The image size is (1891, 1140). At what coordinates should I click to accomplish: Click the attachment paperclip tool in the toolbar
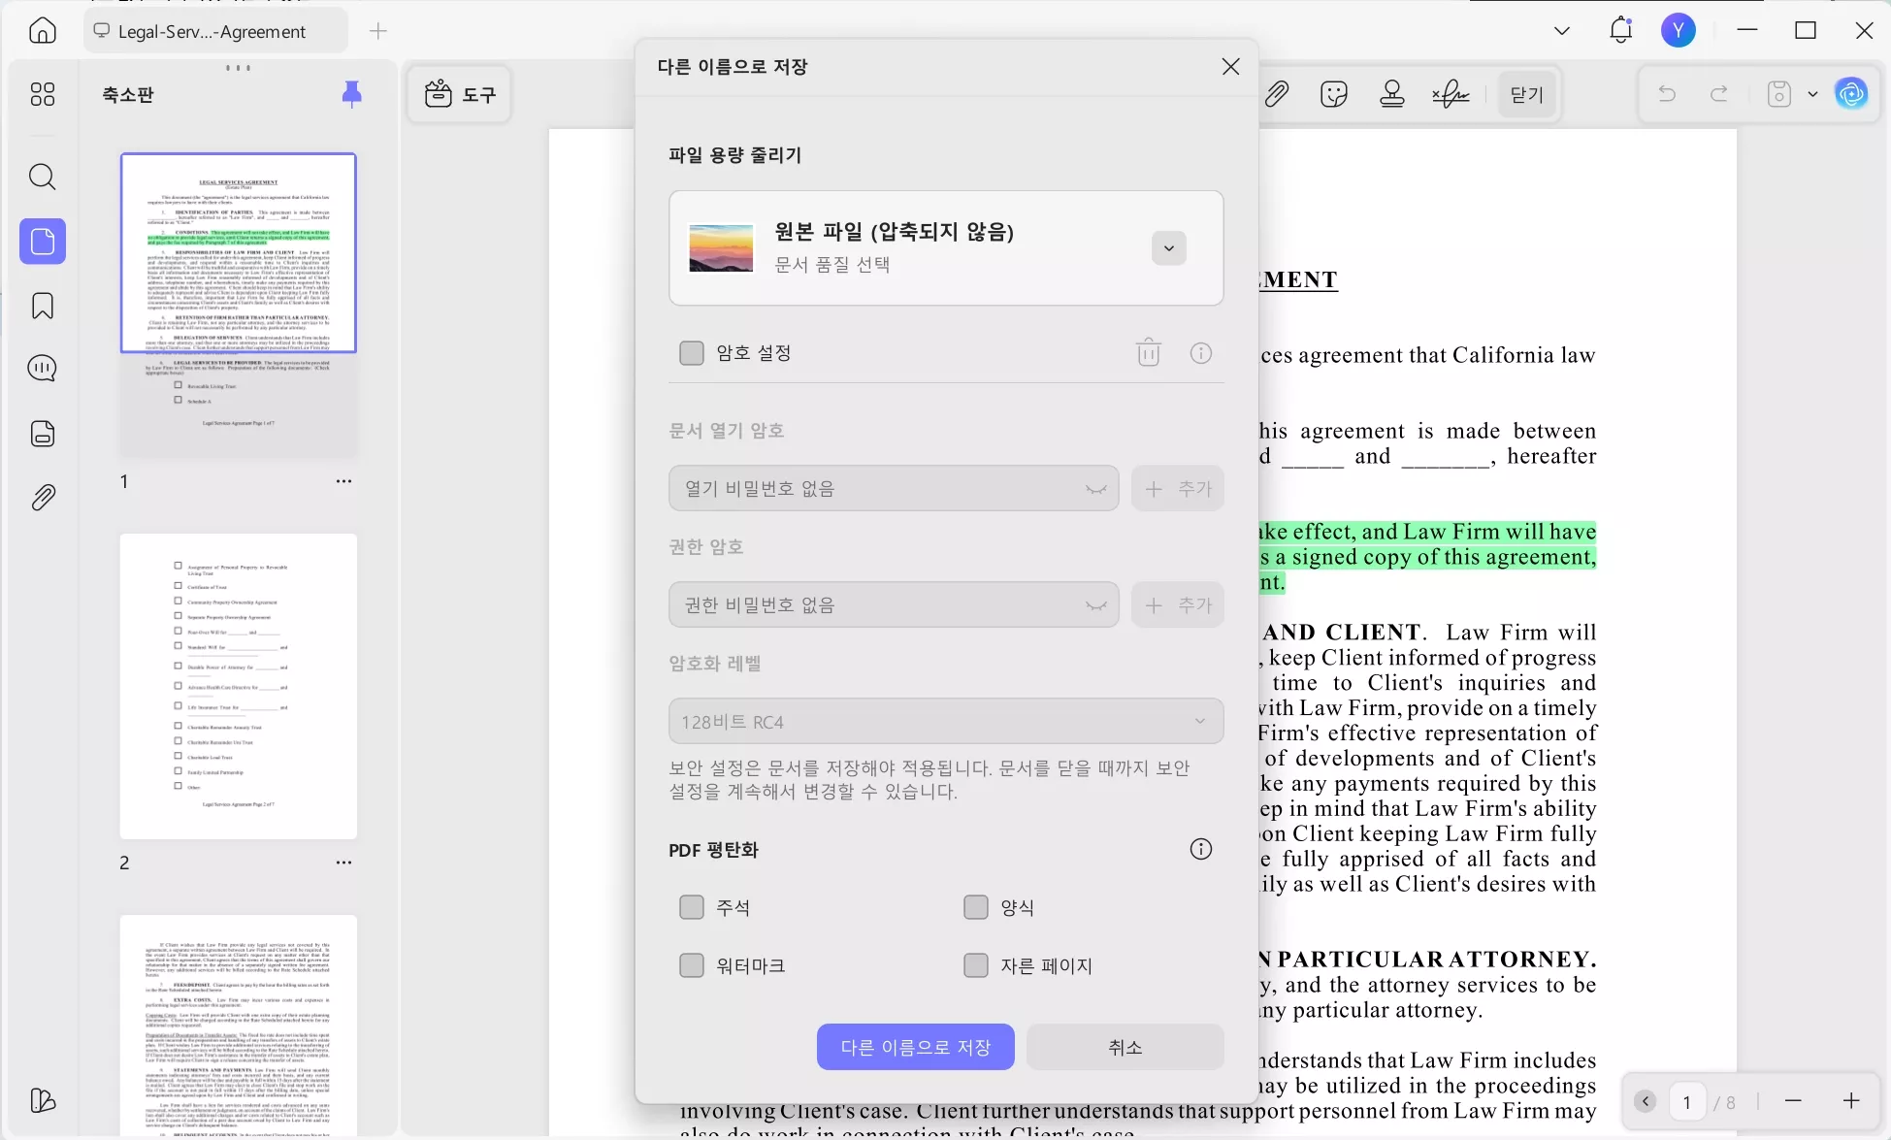pos(1278,94)
